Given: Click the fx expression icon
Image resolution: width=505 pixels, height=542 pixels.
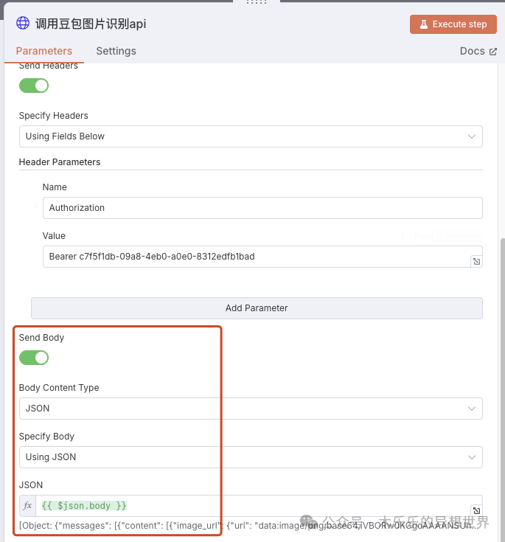Looking at the screenshot, I should [x=28, y=506].
